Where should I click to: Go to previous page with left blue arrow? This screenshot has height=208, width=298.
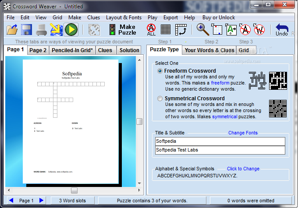click(11, 200)
